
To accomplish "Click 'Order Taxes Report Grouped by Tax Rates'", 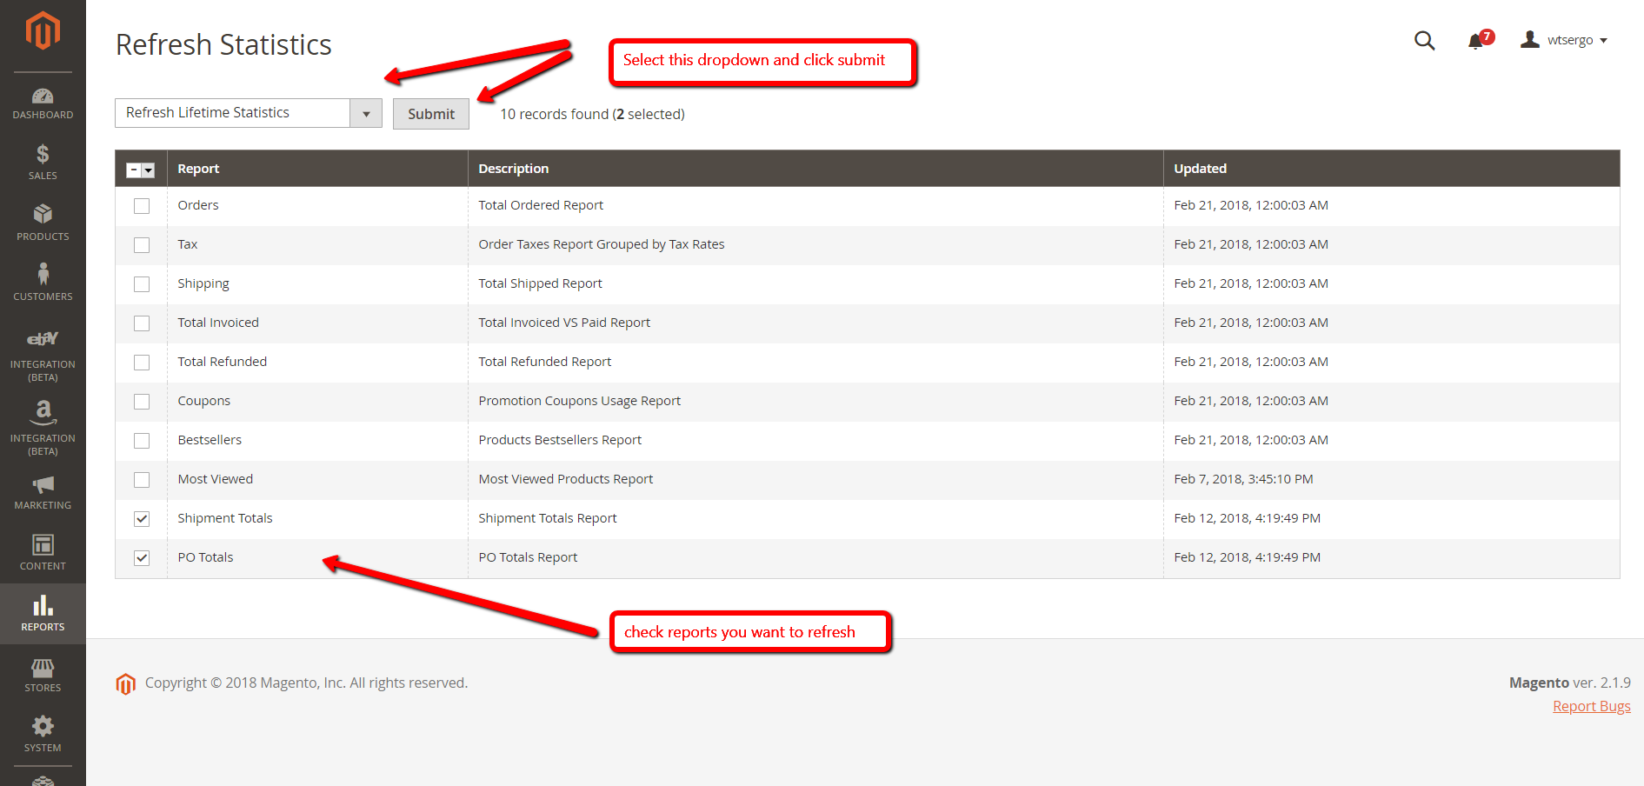I will pos(602,244).
